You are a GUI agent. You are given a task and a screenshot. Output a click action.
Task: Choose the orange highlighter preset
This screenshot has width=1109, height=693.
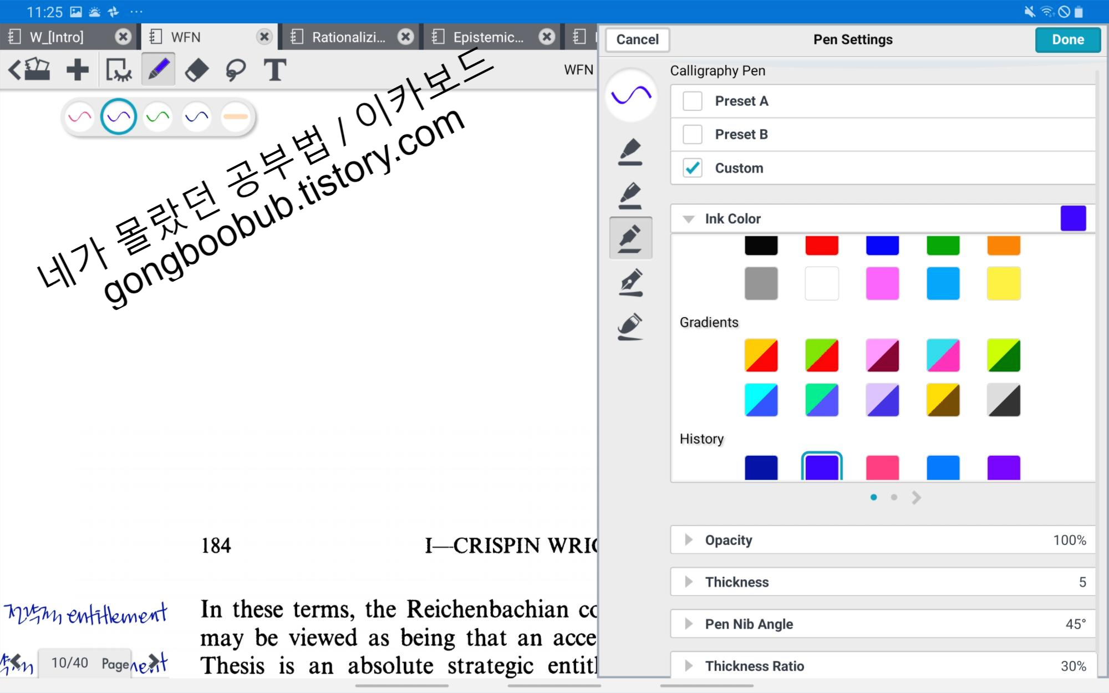click(x=236, y=117)
